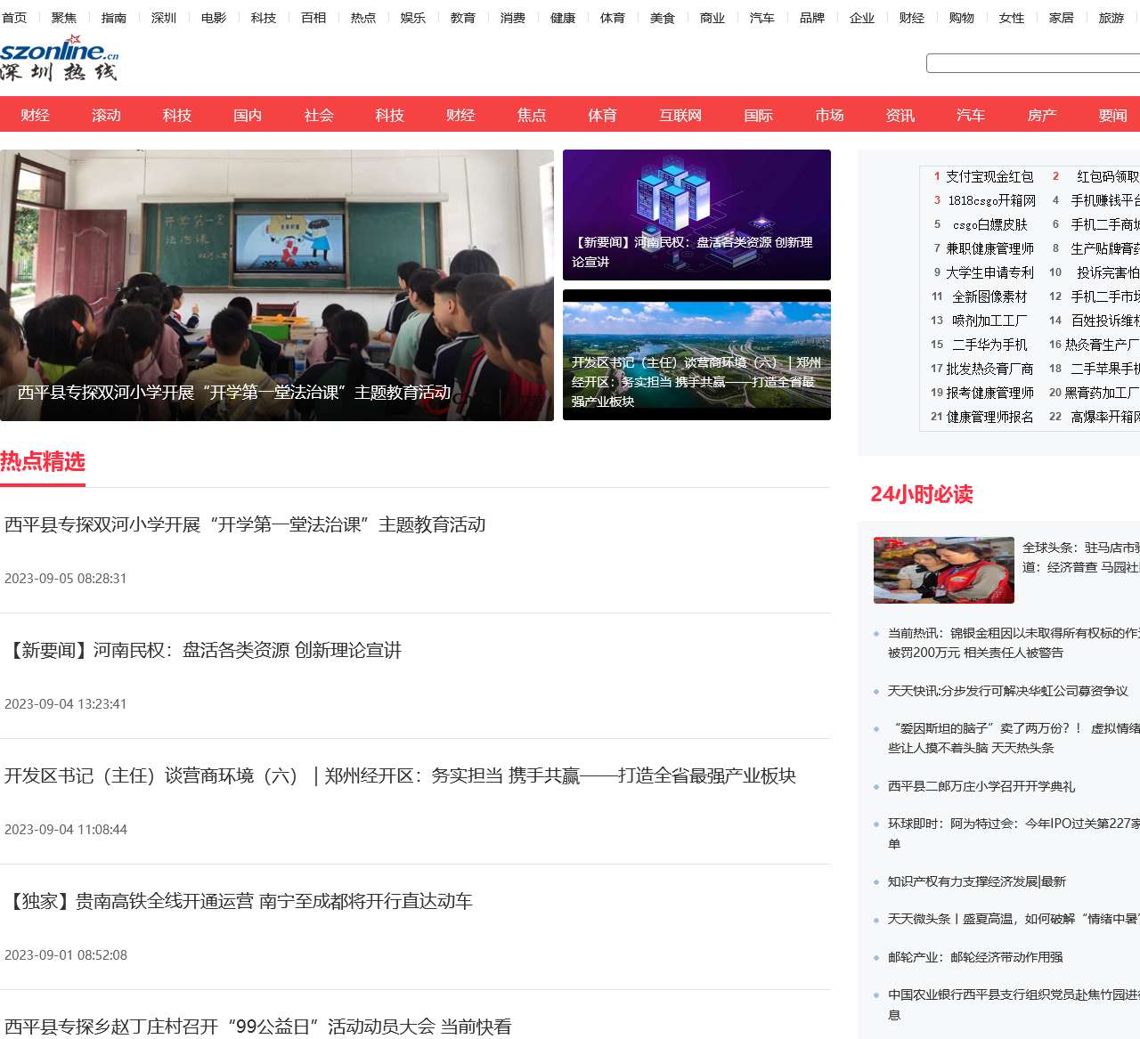Open 购物 top navigation link

(x=962, y=18)
